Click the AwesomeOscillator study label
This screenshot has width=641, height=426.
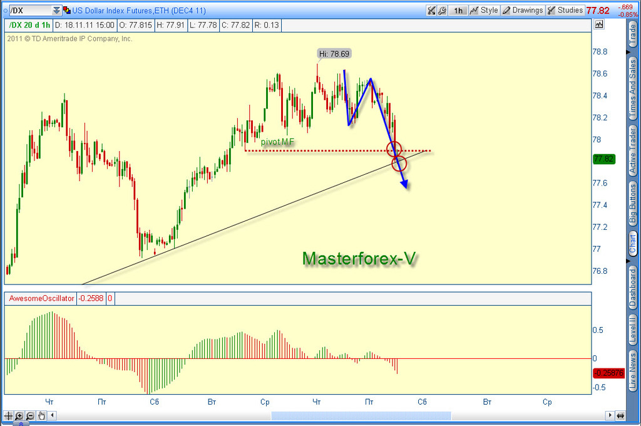click(41, 298)
